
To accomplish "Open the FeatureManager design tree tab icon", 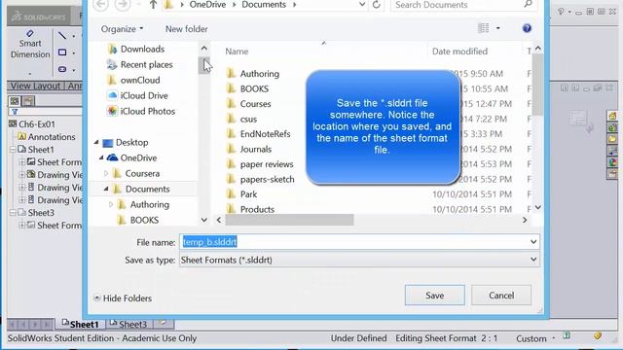I will point(15,101).
